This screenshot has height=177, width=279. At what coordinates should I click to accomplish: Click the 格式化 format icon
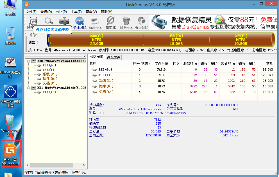pyautogui.click(x=111, y=23)
